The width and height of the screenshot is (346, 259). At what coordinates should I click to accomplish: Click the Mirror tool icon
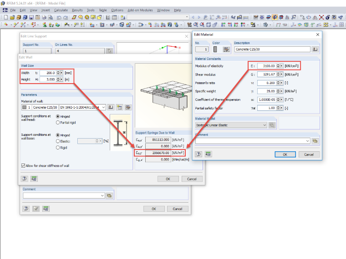[315, 17]
